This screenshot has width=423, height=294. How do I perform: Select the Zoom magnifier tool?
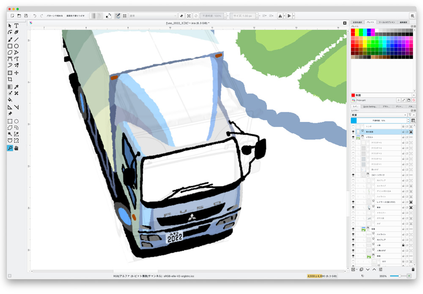(x=10, y=148)
